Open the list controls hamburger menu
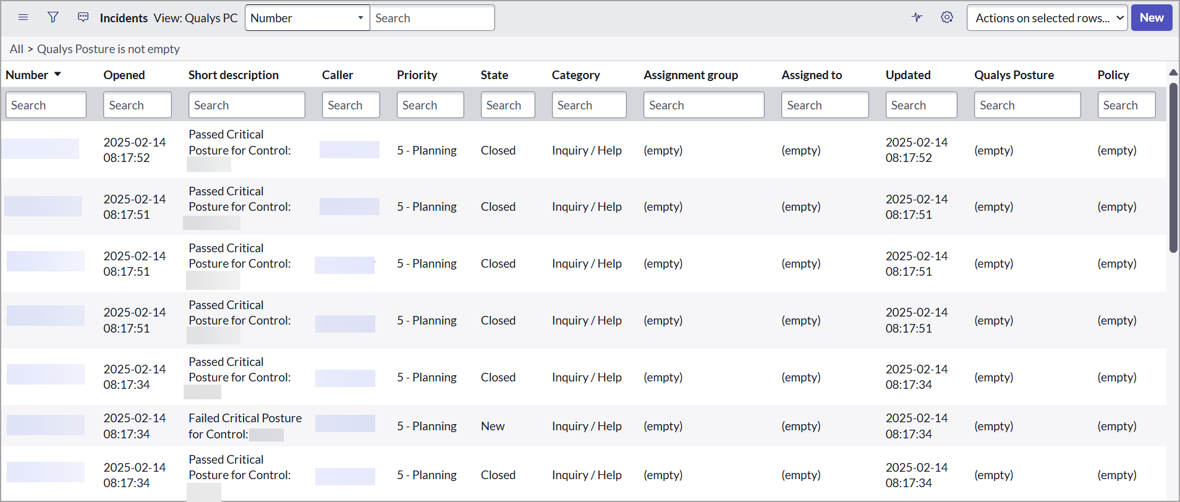1180x502 pixels. 23,17
